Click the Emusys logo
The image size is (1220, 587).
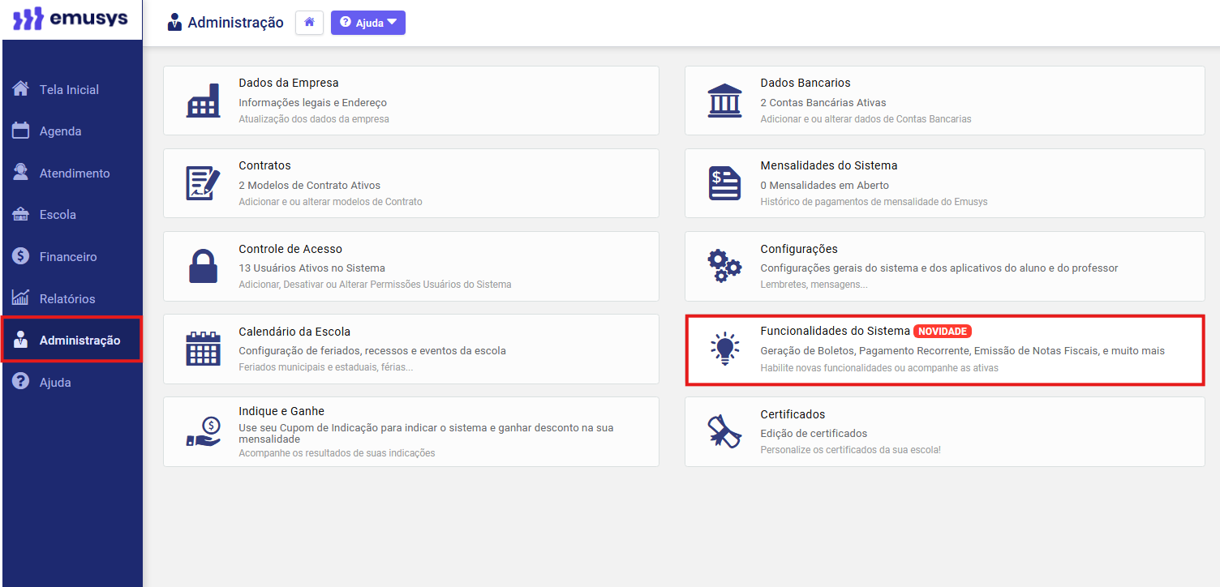(71, 19)
